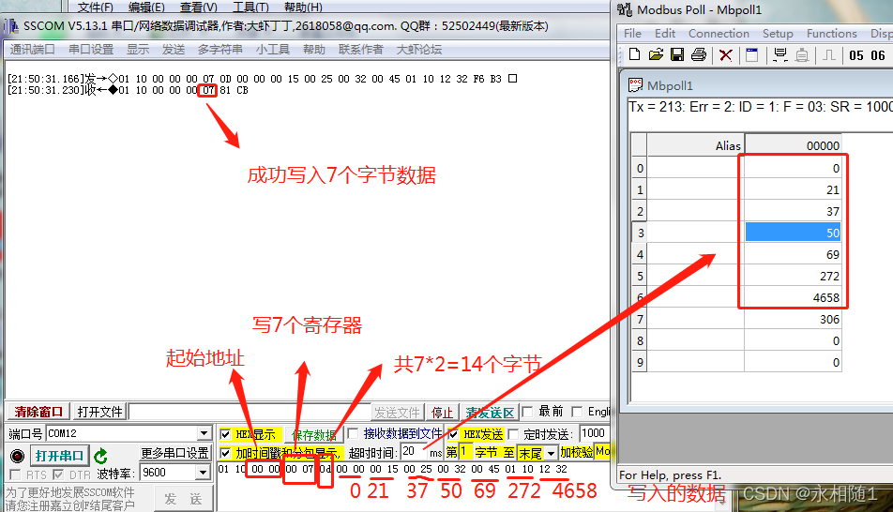Viewport: 893px width, 512px height.
Task: Click 定时发送 interval field showing 1000
Action: (594, 433)
